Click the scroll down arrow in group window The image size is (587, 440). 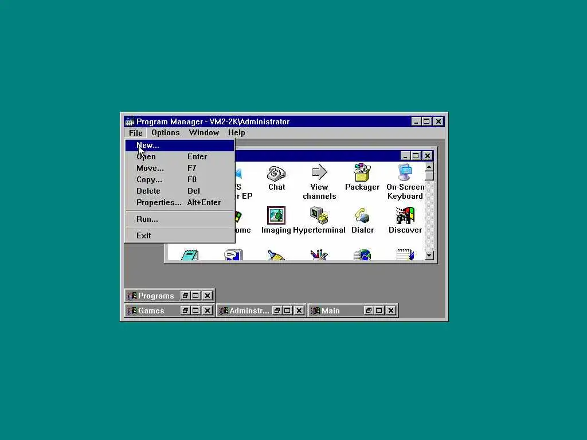429,255
